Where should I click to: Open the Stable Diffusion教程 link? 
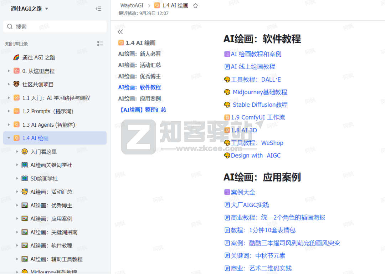260,105
